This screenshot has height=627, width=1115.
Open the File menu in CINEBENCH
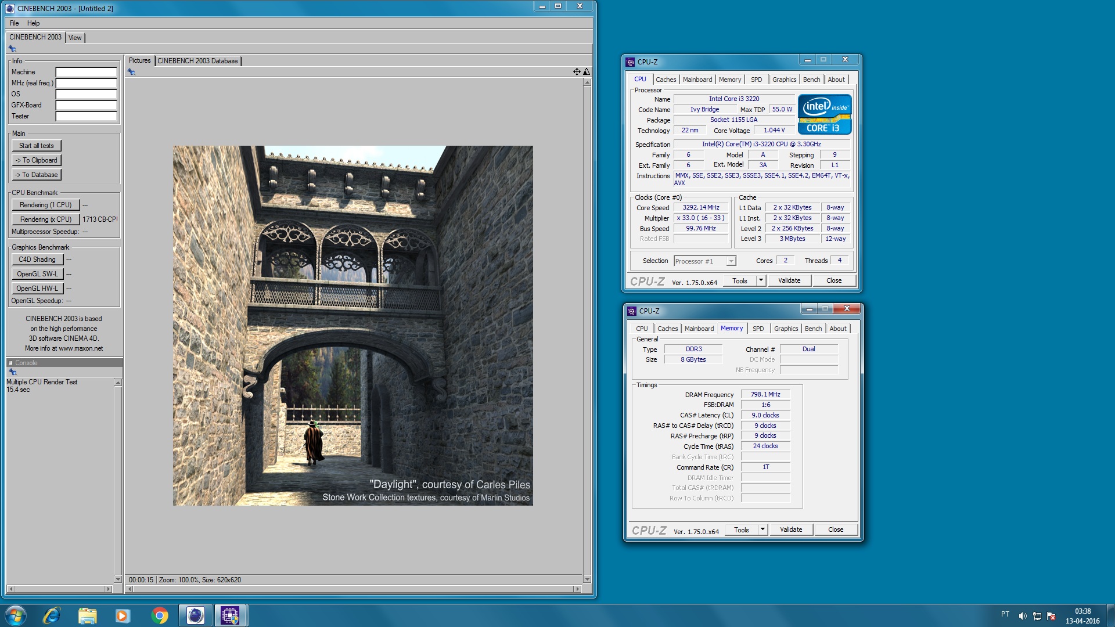point(15,23)
